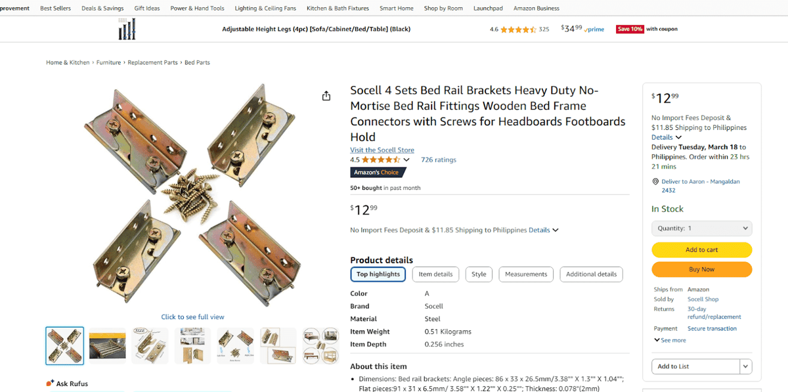The width and height of the screenshot is (788, 392).
Task: Open the Add to List dropdown arrow
Action: tap(745, 366)
